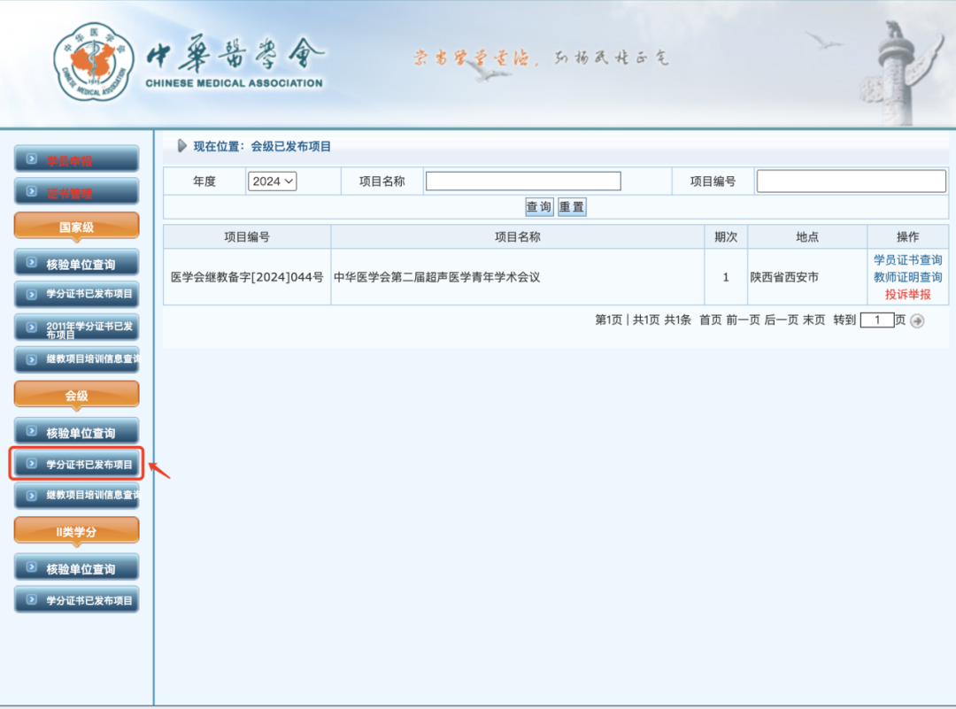
Task: Click the 地点 column header
Action: coord(806,237)
